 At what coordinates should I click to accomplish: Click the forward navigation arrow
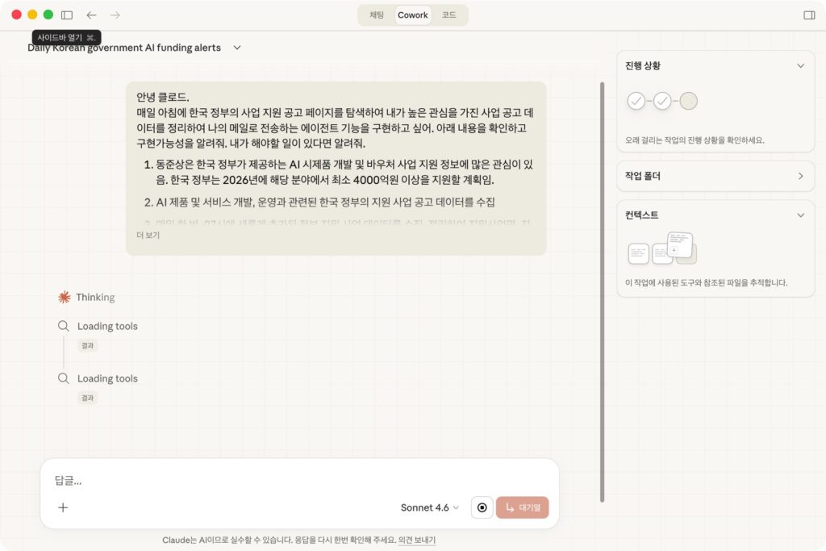tap(115, 15)
